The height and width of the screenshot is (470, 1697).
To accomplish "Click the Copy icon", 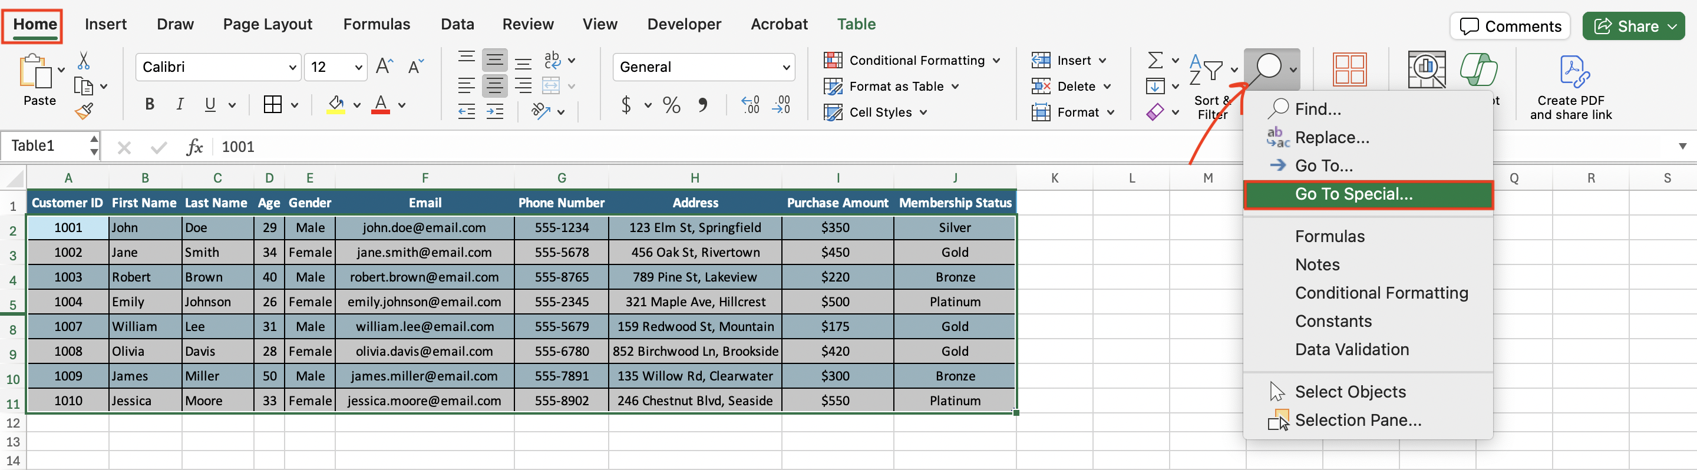I will (x=83, y=86).
